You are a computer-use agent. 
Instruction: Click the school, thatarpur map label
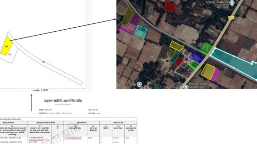[217, 2]
